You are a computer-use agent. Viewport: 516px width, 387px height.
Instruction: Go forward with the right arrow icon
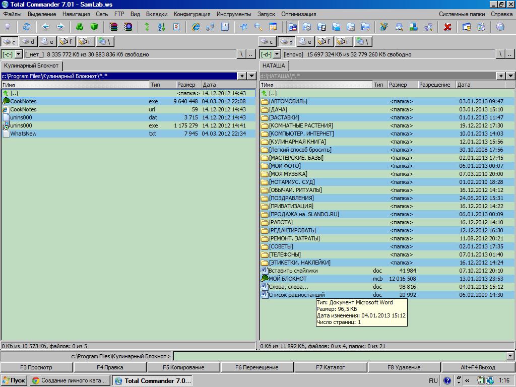point(60,27)
